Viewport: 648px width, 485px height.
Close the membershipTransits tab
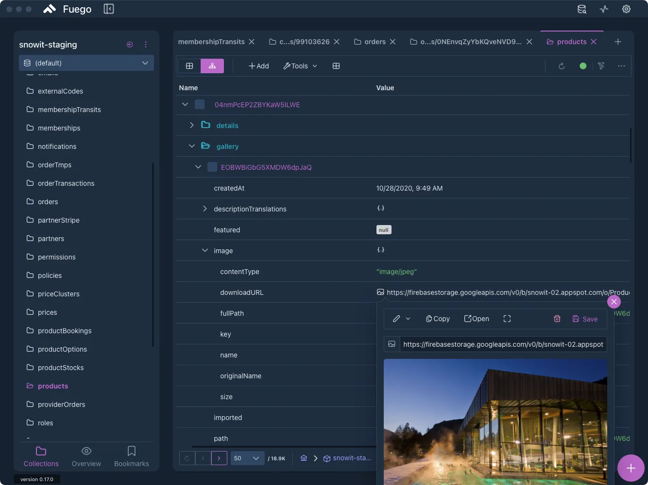point(252,42)
